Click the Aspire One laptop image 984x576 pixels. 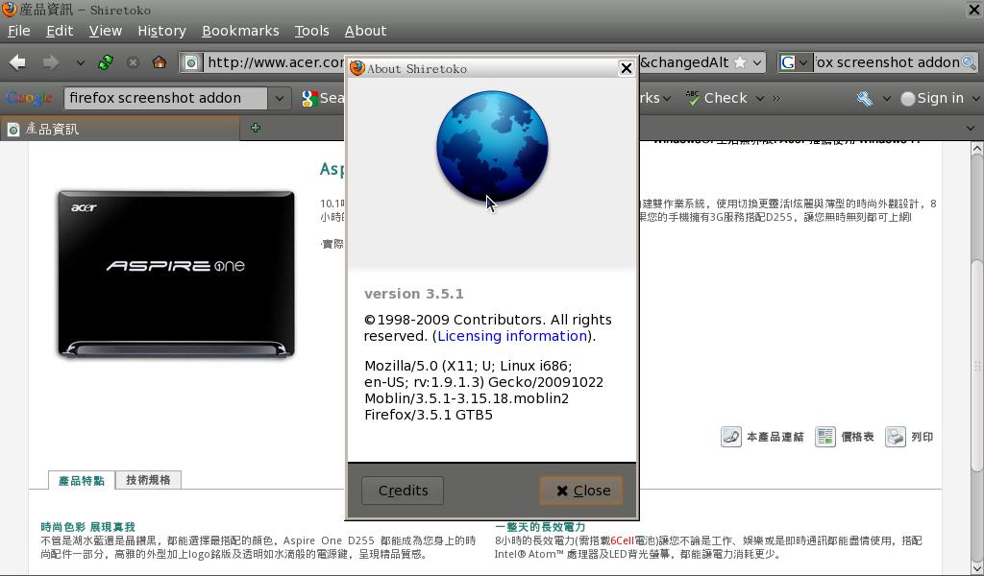[x=177, y=275]
